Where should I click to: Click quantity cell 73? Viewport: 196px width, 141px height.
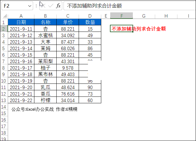(x=90, y=94)
